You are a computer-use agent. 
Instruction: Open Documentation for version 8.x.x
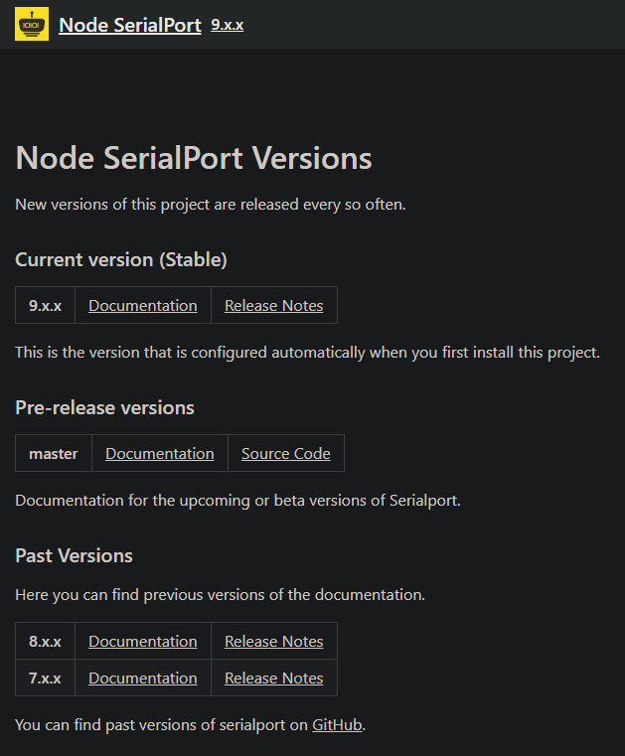click(143, 641)
